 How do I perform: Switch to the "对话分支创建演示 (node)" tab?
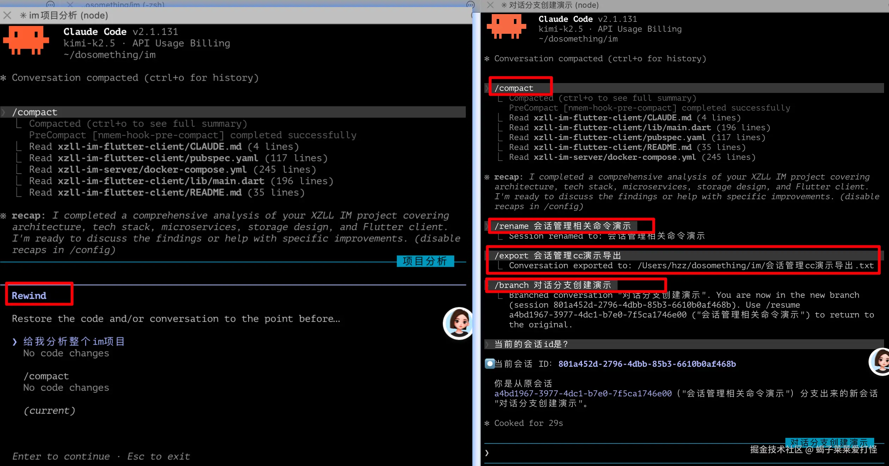tap(550, 5)
